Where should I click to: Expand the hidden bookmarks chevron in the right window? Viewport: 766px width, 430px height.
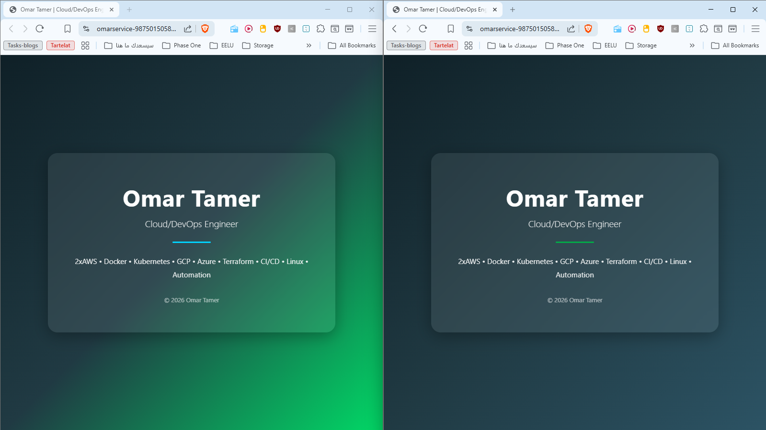point(692,45)
